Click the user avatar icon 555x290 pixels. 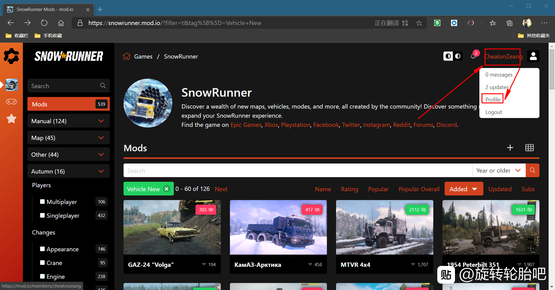[533, 56]
